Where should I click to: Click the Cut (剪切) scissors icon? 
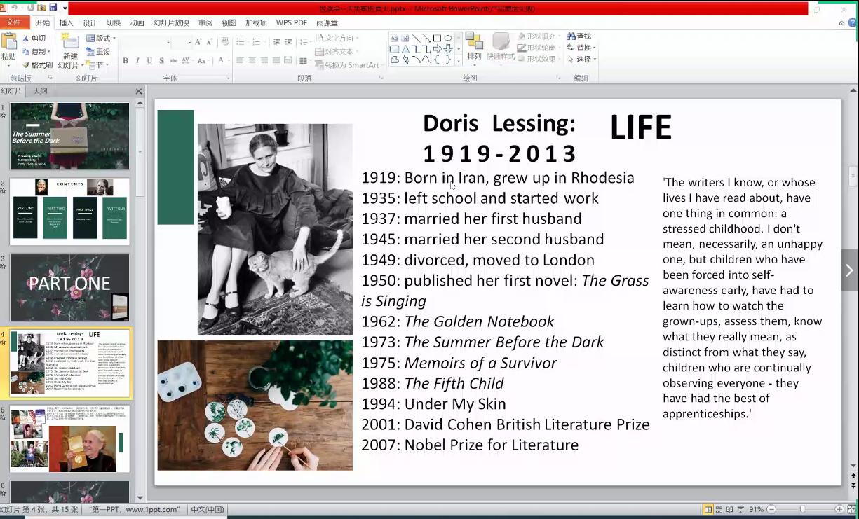click(x=26, y=39)
